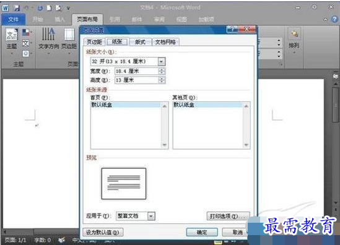Click scroll-up arrow of 其他页 paper source list
This screenshot has height=245, width=340.
tap(246, 106)
